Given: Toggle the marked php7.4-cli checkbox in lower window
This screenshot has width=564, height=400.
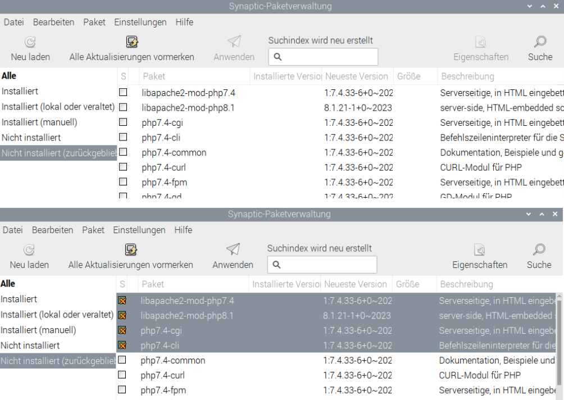Looking at the screenshot, I should [122, 346].
